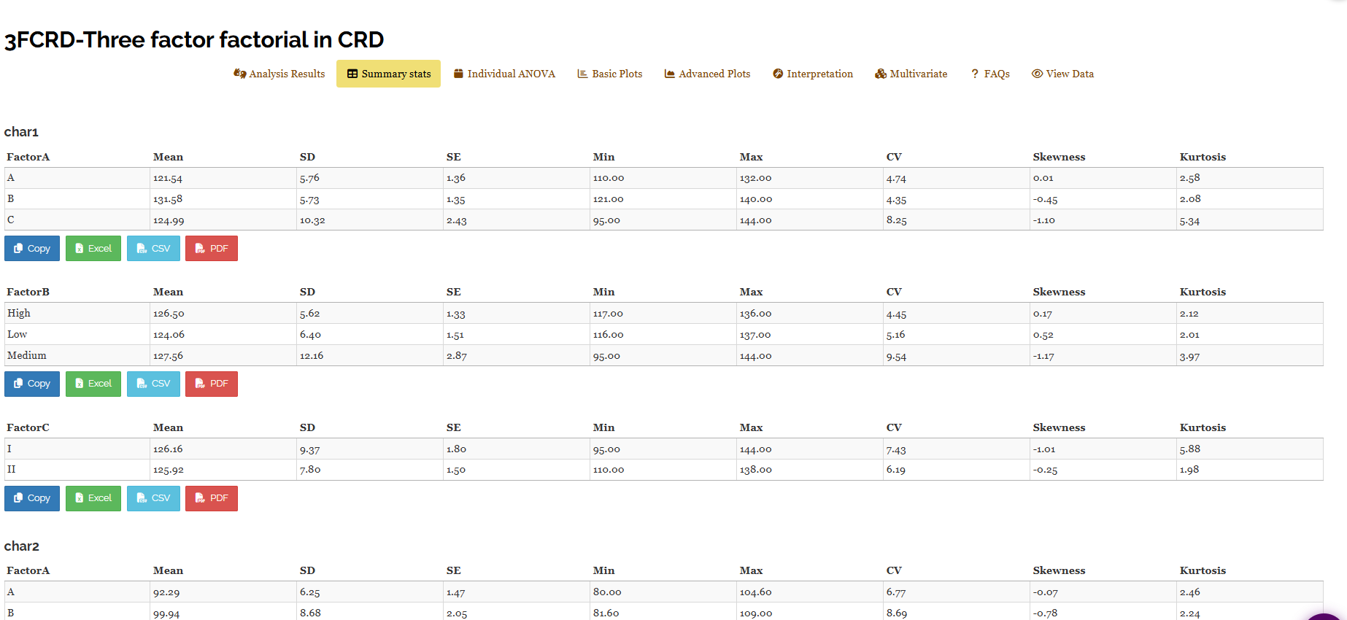The height and width of the screenshot is (620, 1347).
Task: Click the Multivariate cubes icon
Action: click(881, 74)
